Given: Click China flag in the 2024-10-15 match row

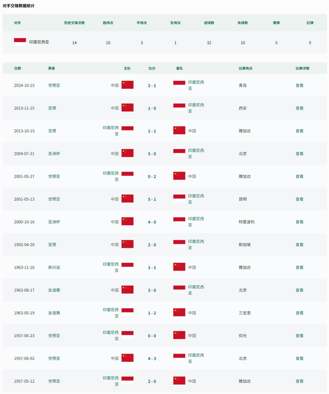Looking at the screenshot, I should coord(127,85).
